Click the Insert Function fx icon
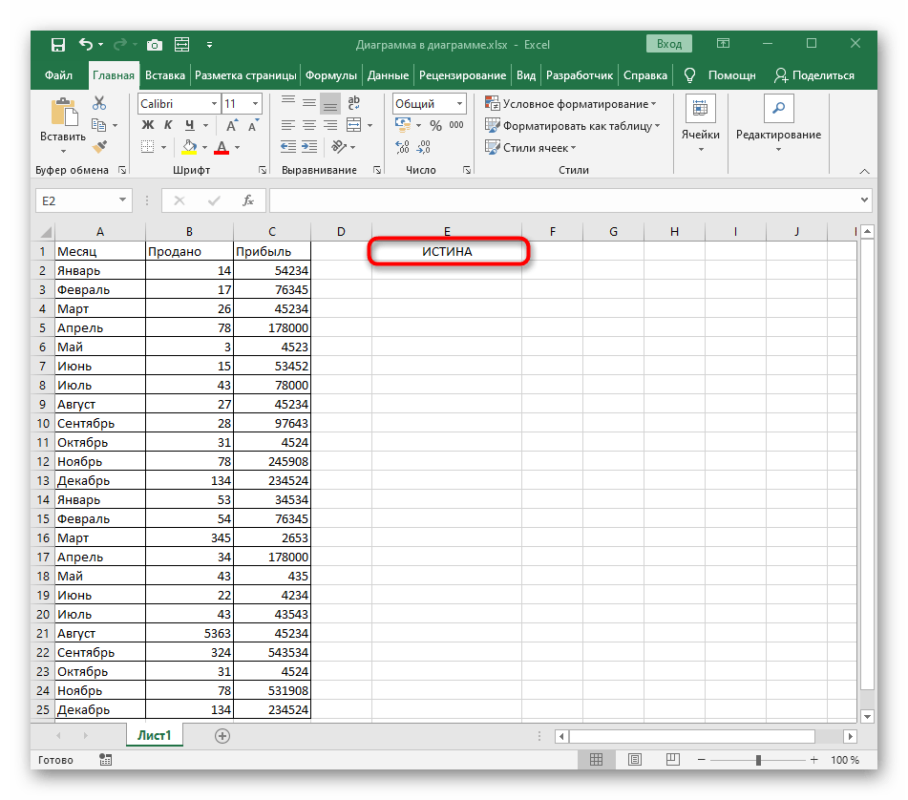908x800 pixels. [x=248, y=200]
